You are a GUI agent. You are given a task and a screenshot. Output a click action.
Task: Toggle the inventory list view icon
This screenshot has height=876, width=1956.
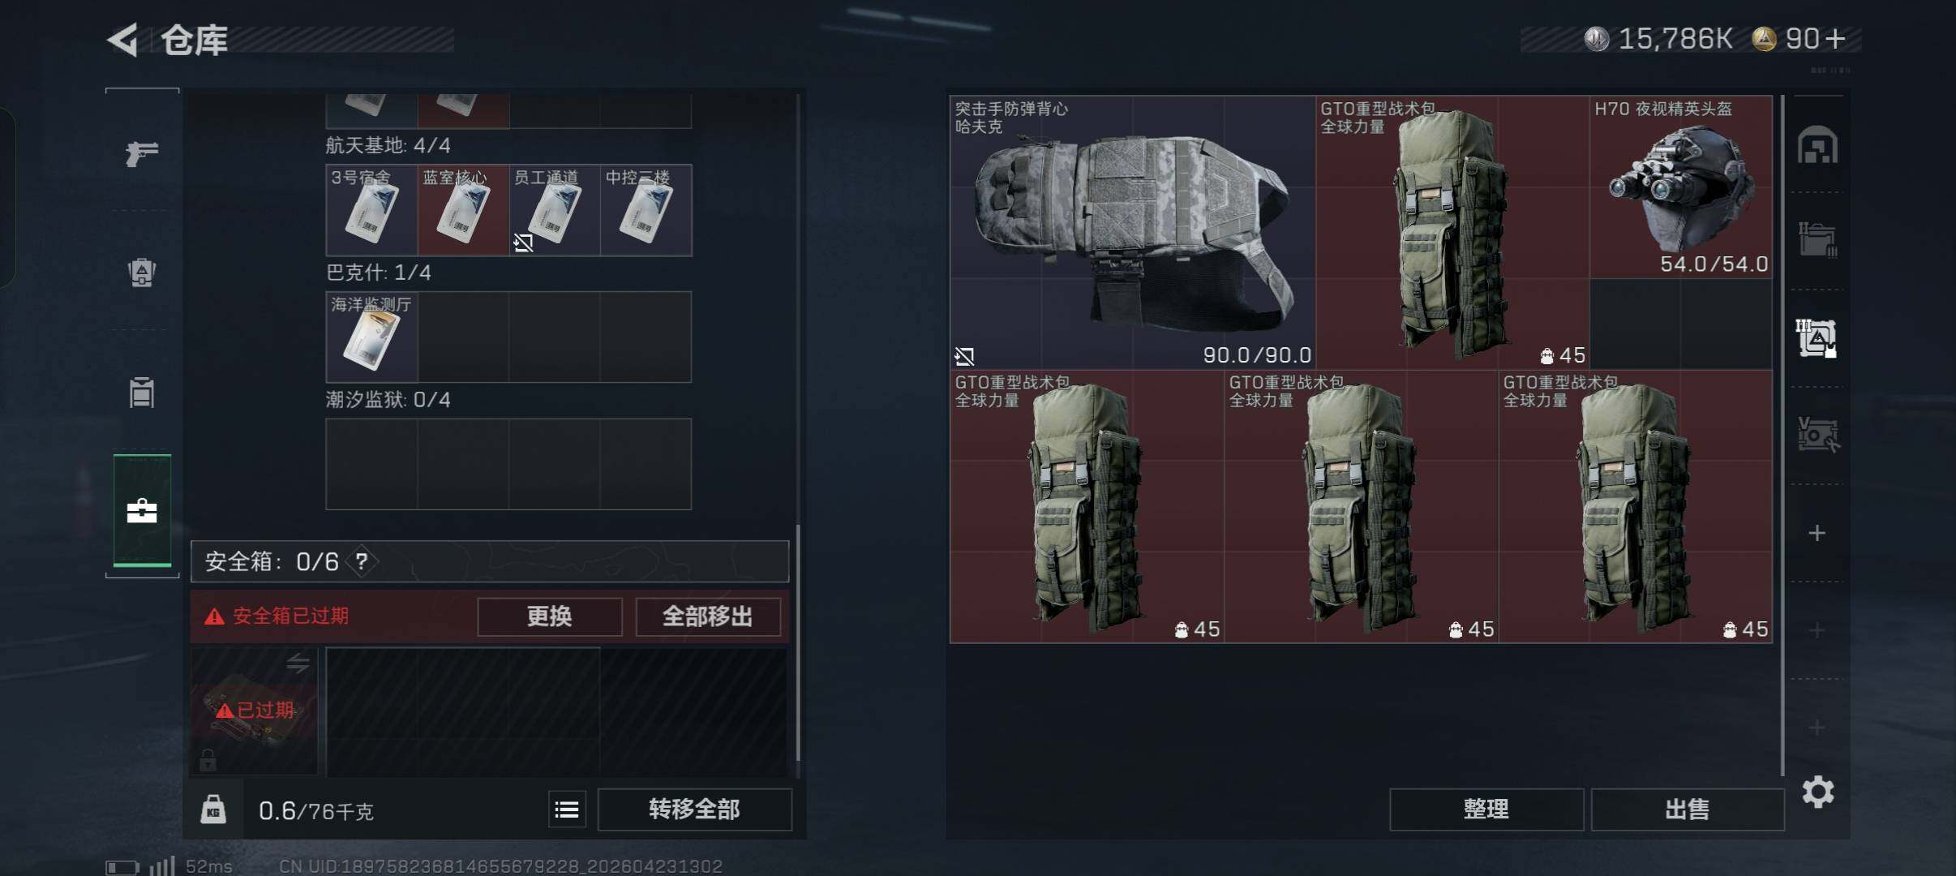click(x=567, y=809)
